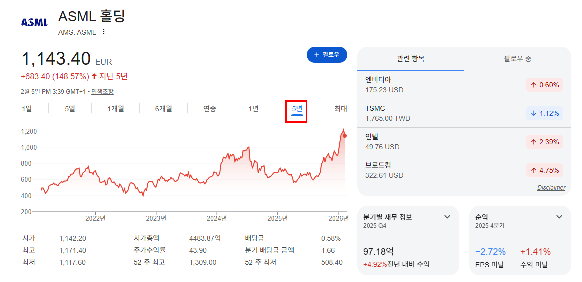Click the 최저 value 1,117.60

pyautogui.click(x=73, y=262)
